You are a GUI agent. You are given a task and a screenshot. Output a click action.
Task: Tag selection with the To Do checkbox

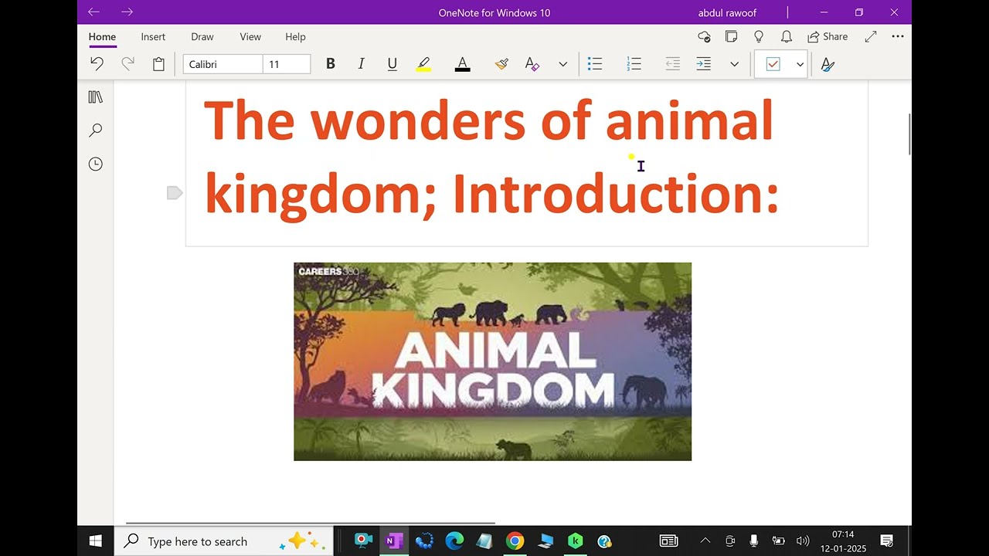(773, 64)
